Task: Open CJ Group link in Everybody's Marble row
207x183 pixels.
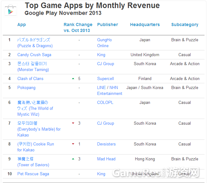Action: (106, 123)
